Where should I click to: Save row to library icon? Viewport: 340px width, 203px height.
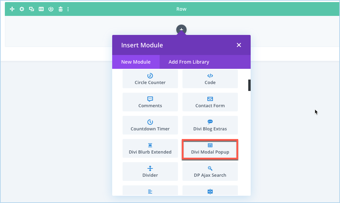click(x=51, y=9)
